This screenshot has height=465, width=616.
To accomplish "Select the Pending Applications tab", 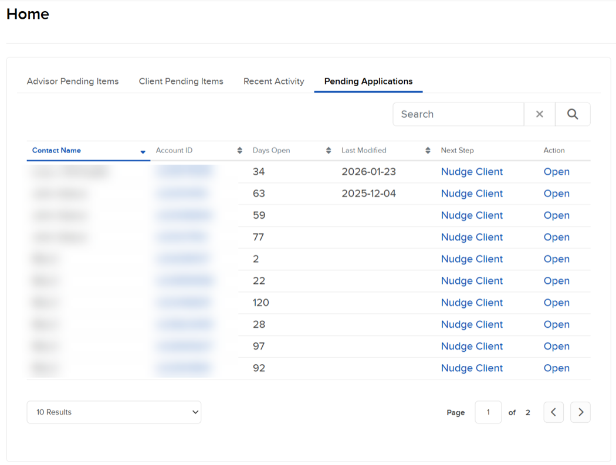I will 368,82.
